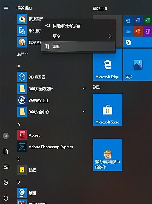Open the Word tile icon

pyautogui.click(x=138, y=20)
